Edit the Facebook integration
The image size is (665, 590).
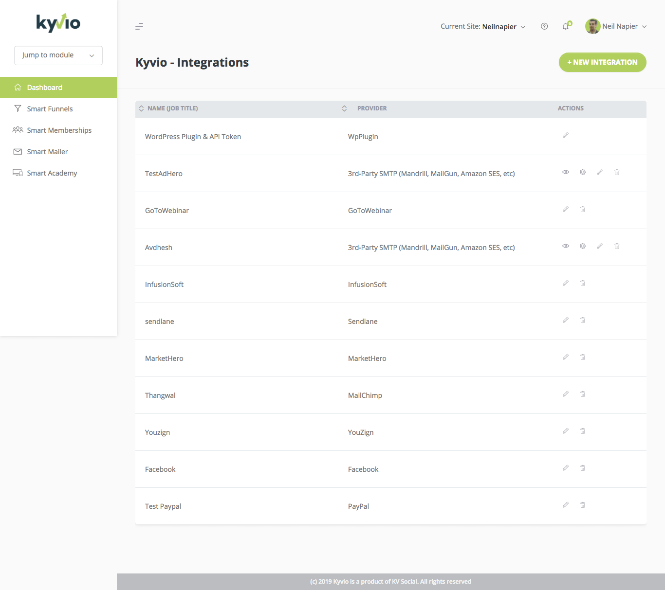pos(566,468)
